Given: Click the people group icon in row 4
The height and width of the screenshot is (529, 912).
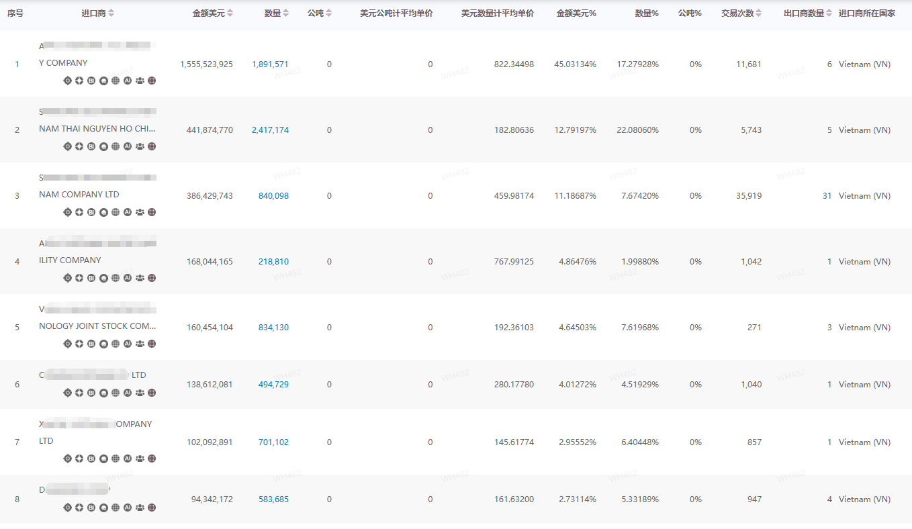Looking at the screenshot, I should point(140,278).
